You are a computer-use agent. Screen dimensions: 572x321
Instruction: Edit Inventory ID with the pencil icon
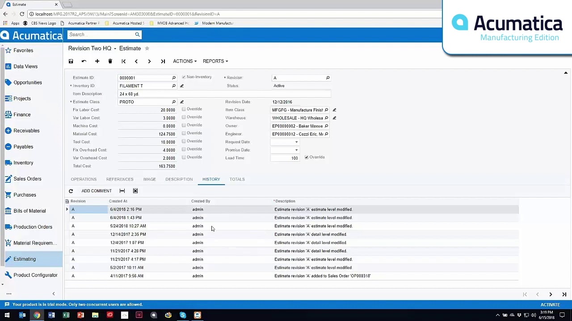click(181, 86)
